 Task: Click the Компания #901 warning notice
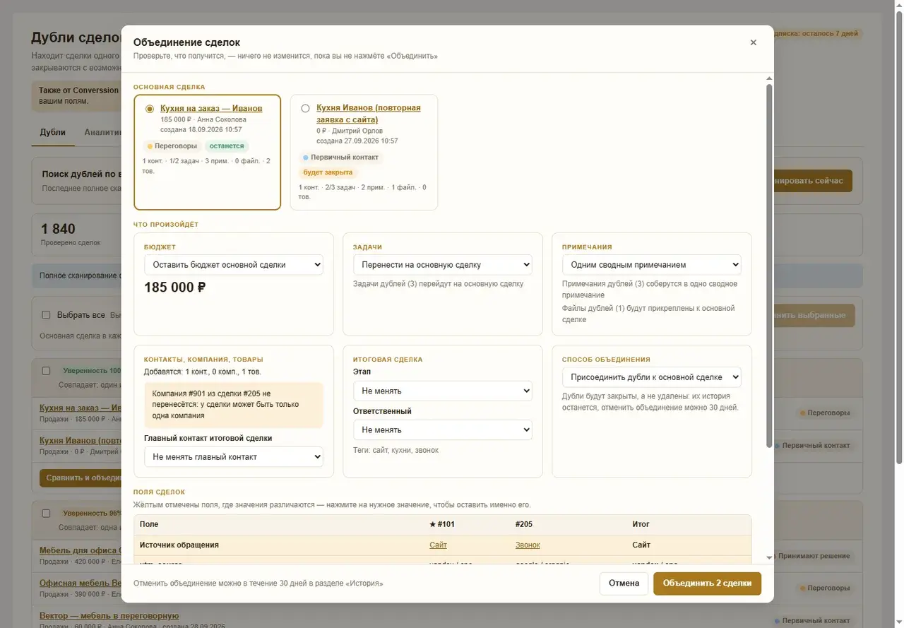click(x=234, y=405)
